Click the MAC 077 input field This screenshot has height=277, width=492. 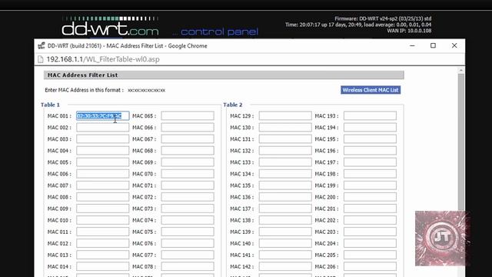tap(188, 255)
